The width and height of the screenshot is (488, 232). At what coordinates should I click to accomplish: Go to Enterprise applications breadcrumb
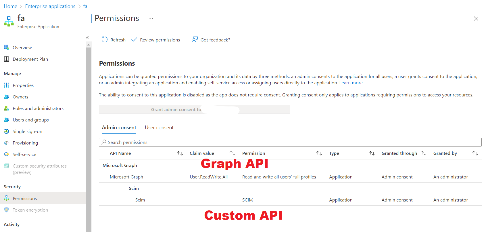tap(50, 6)
